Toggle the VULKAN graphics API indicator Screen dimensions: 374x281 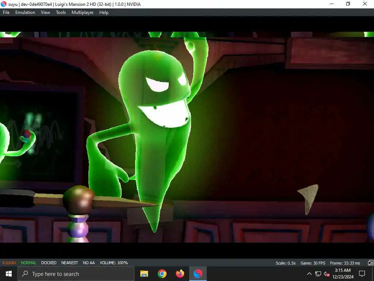9,263
